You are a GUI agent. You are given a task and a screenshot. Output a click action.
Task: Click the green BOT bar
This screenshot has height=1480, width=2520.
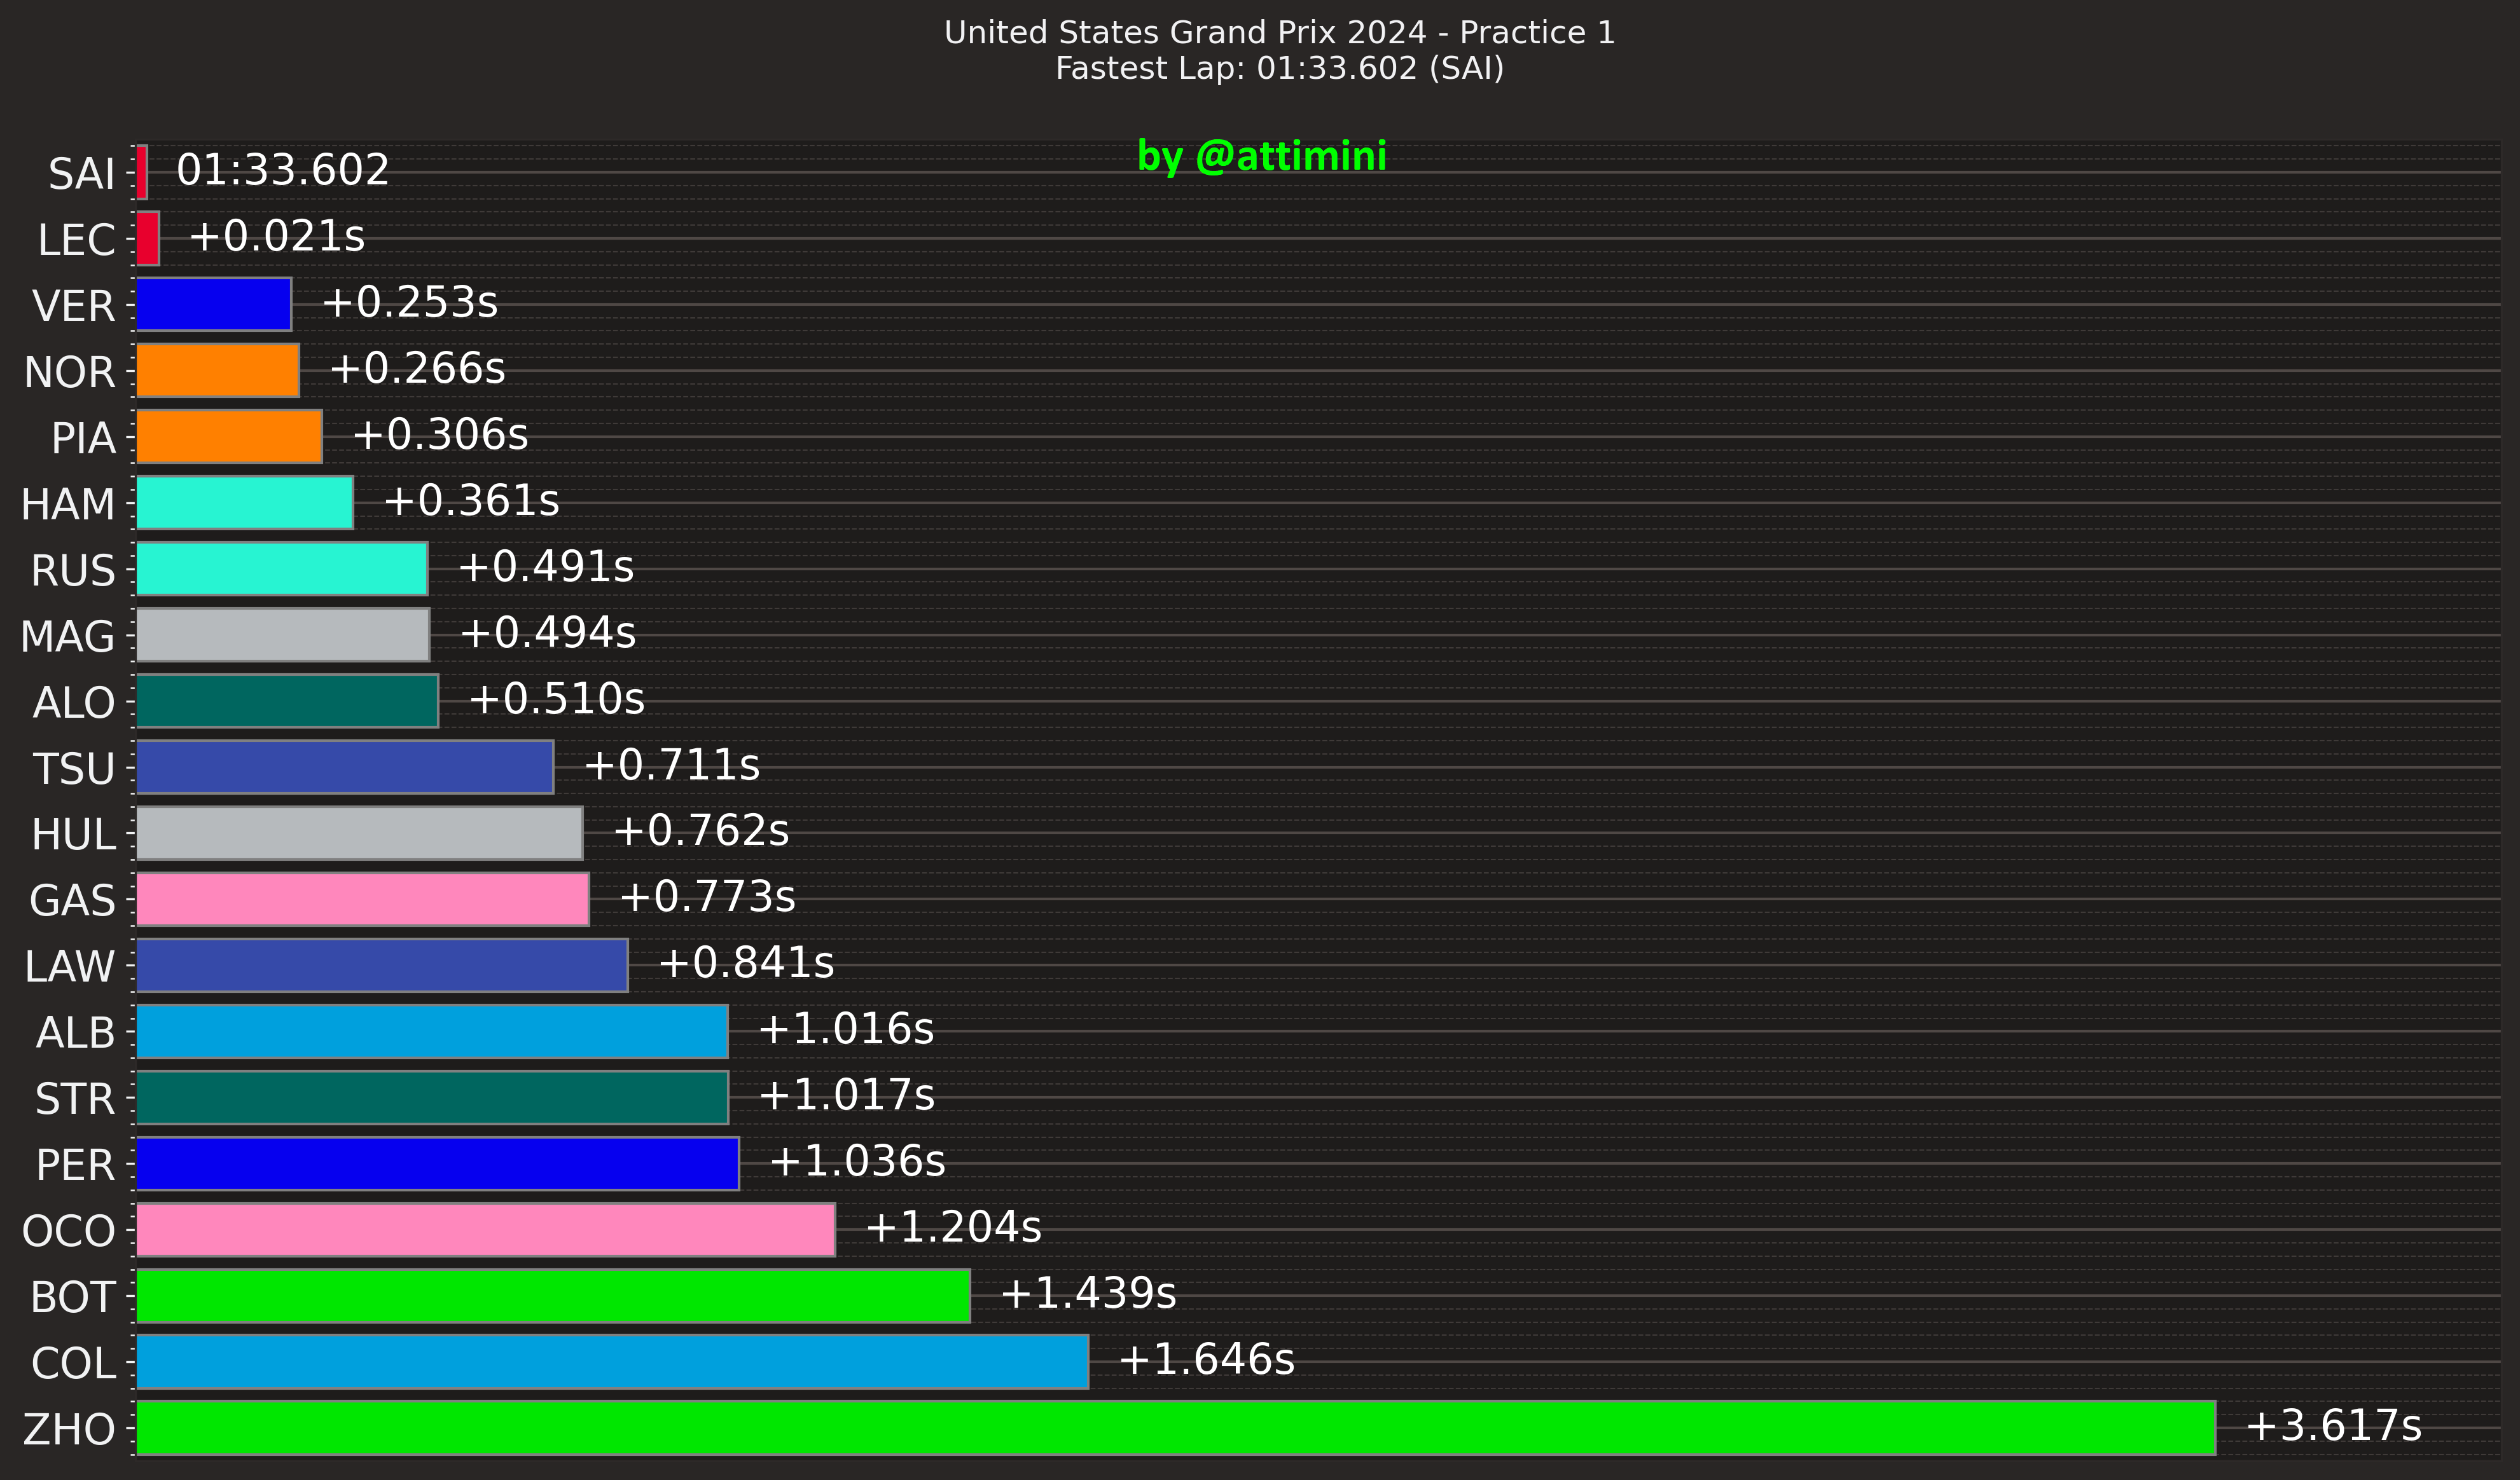click(x=552, y=1296)
